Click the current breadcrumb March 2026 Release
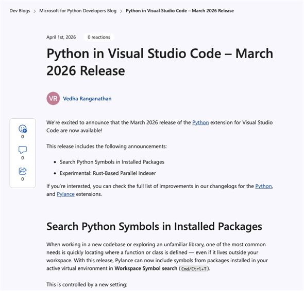Image resolution: width=304 pixels, height=291 pixels. pos(180,11)
